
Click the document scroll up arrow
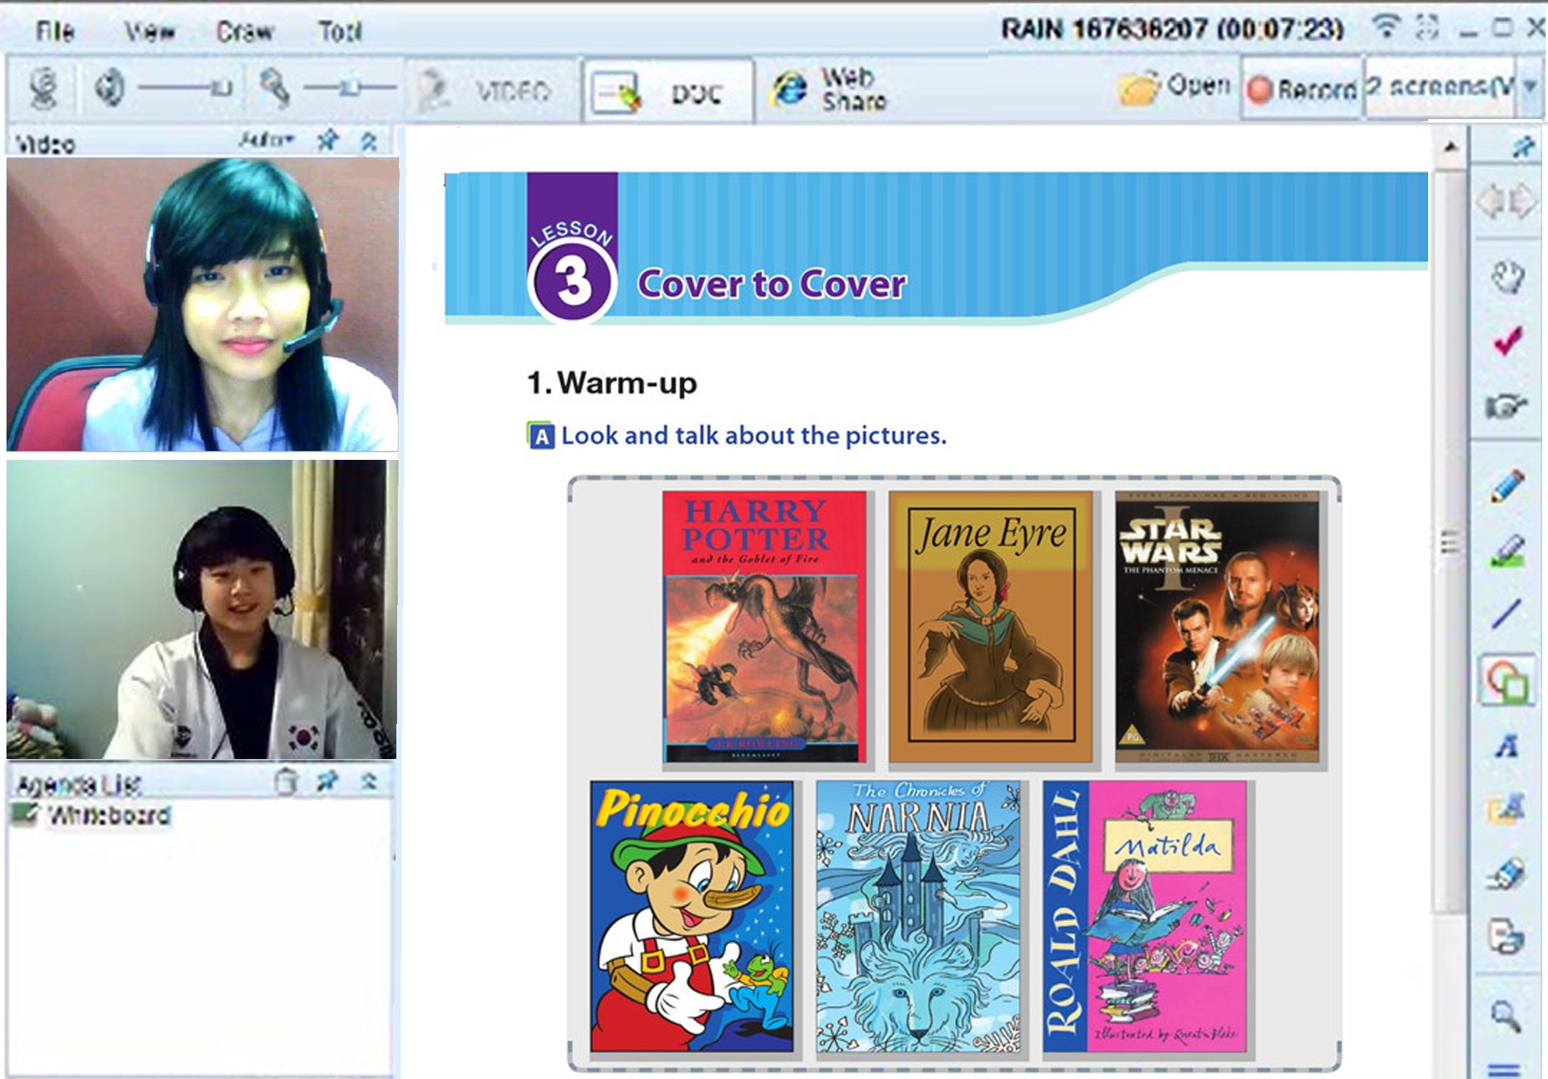[x=1450, y=147]
